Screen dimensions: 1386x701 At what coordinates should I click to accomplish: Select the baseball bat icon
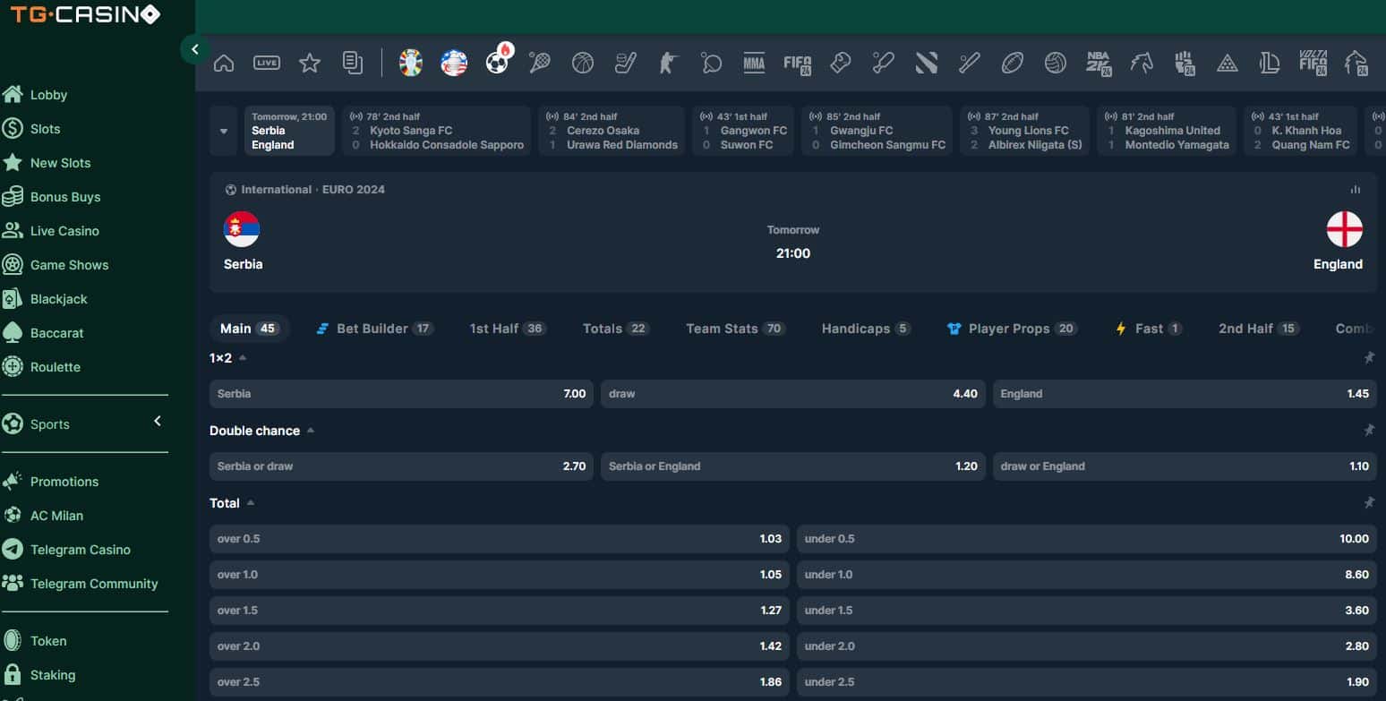click(970, 63)
